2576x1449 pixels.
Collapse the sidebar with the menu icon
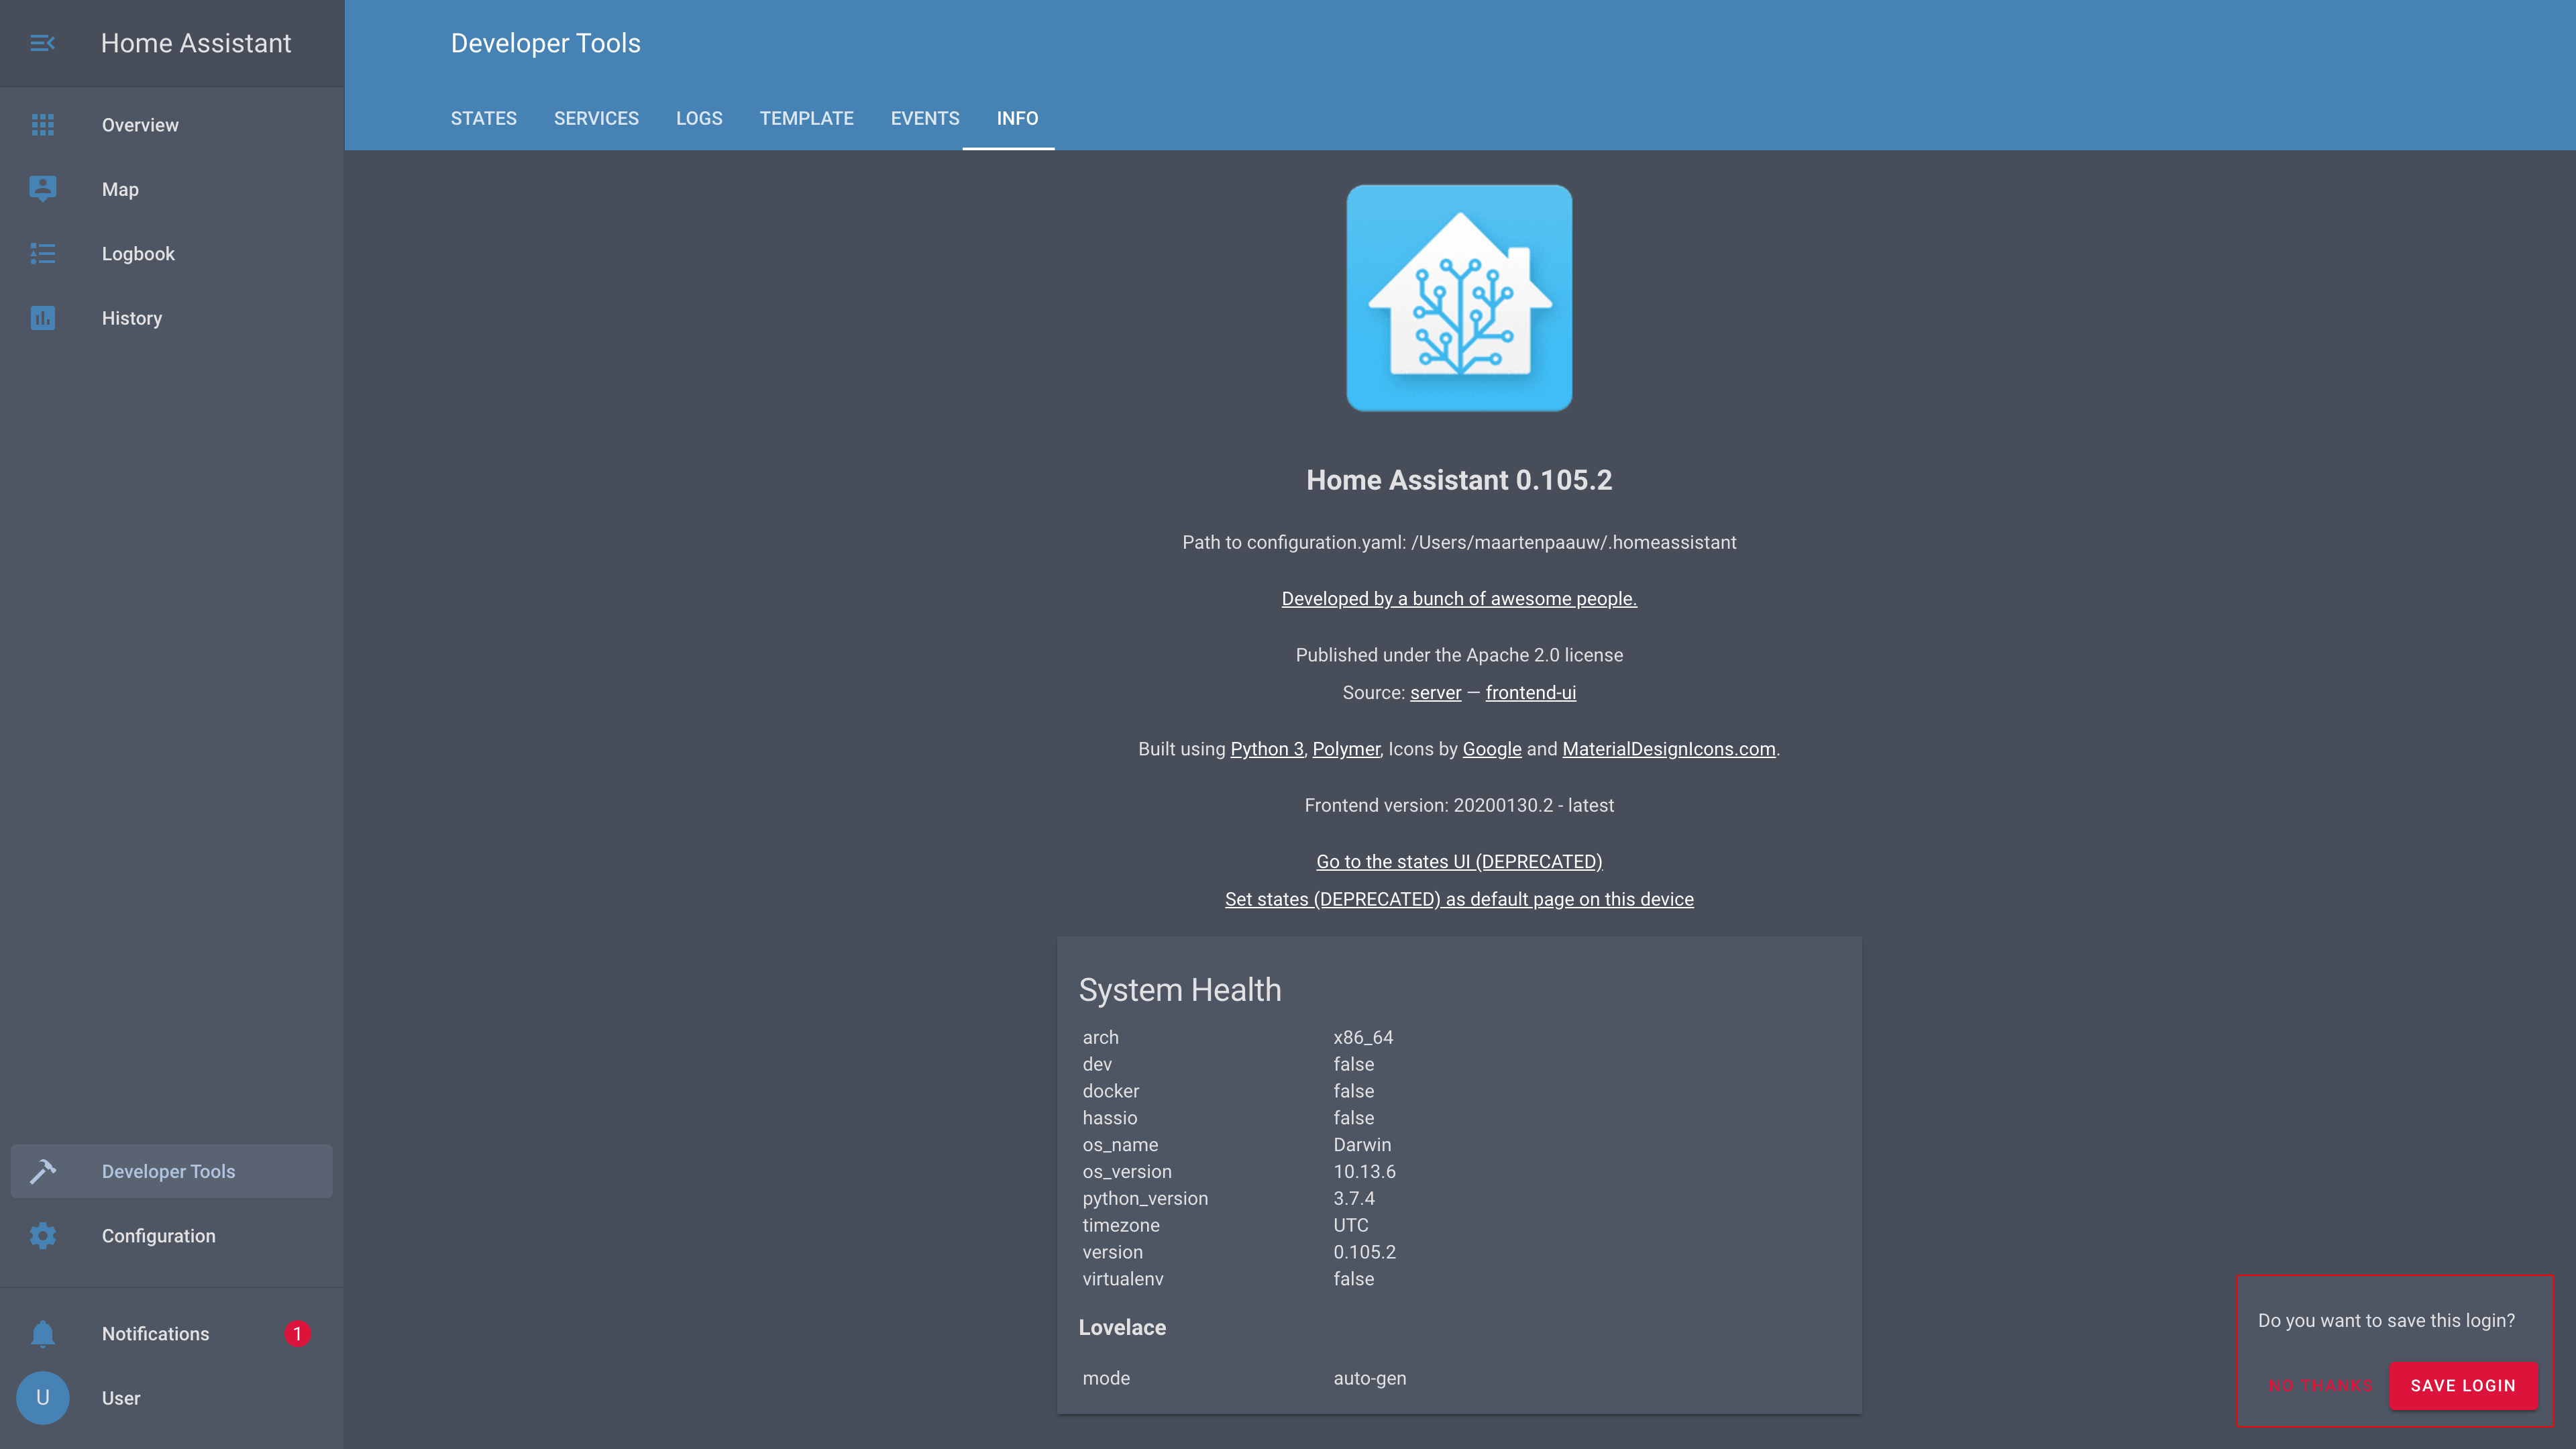[x=42, y=43]
